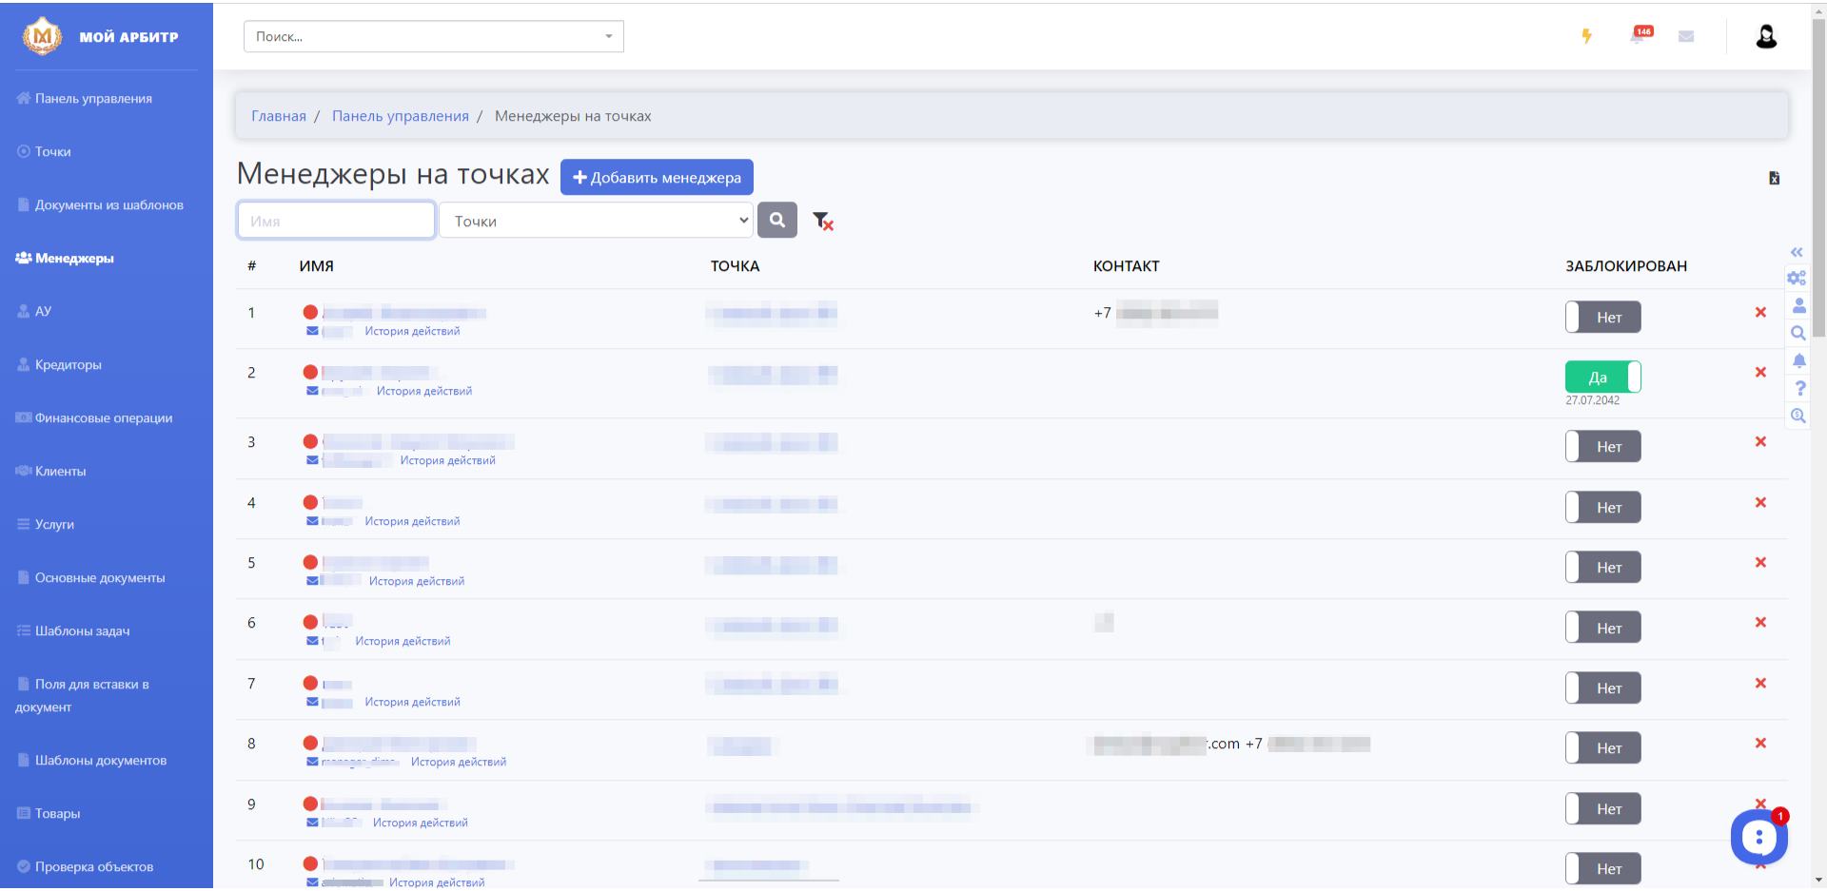
Task: Open the user profile avatar icon
Action: (x=1766, y=36)
